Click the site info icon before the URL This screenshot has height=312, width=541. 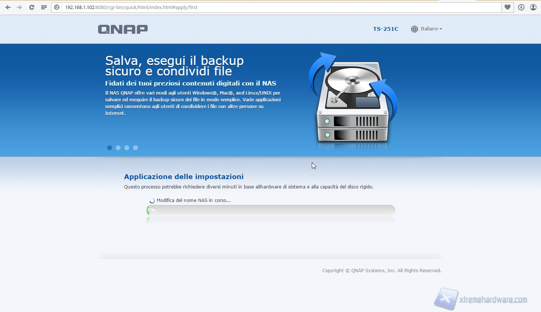click(57, 7)
